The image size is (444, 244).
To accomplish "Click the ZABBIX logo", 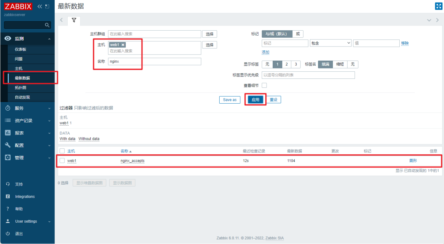I will point(18,6).
